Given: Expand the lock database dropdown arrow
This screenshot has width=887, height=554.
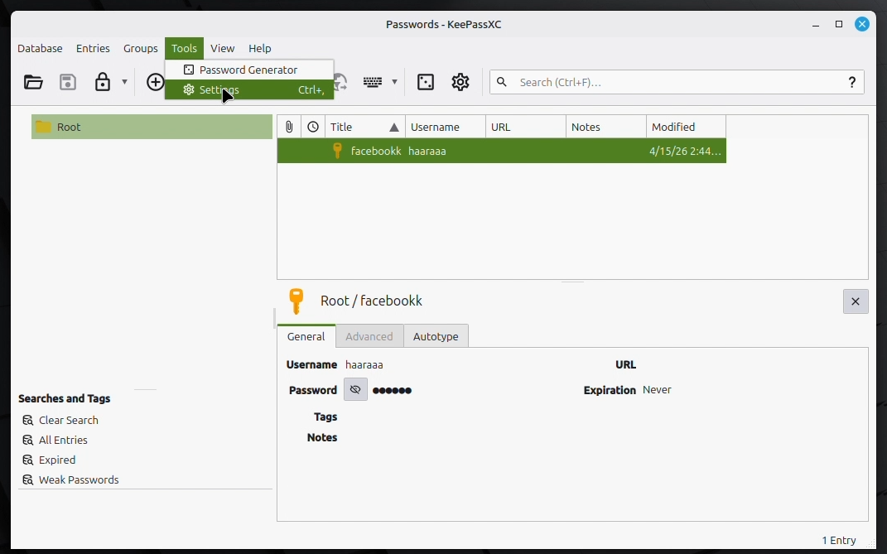Looking at the screenshot, I should click(x=124, y=82).
